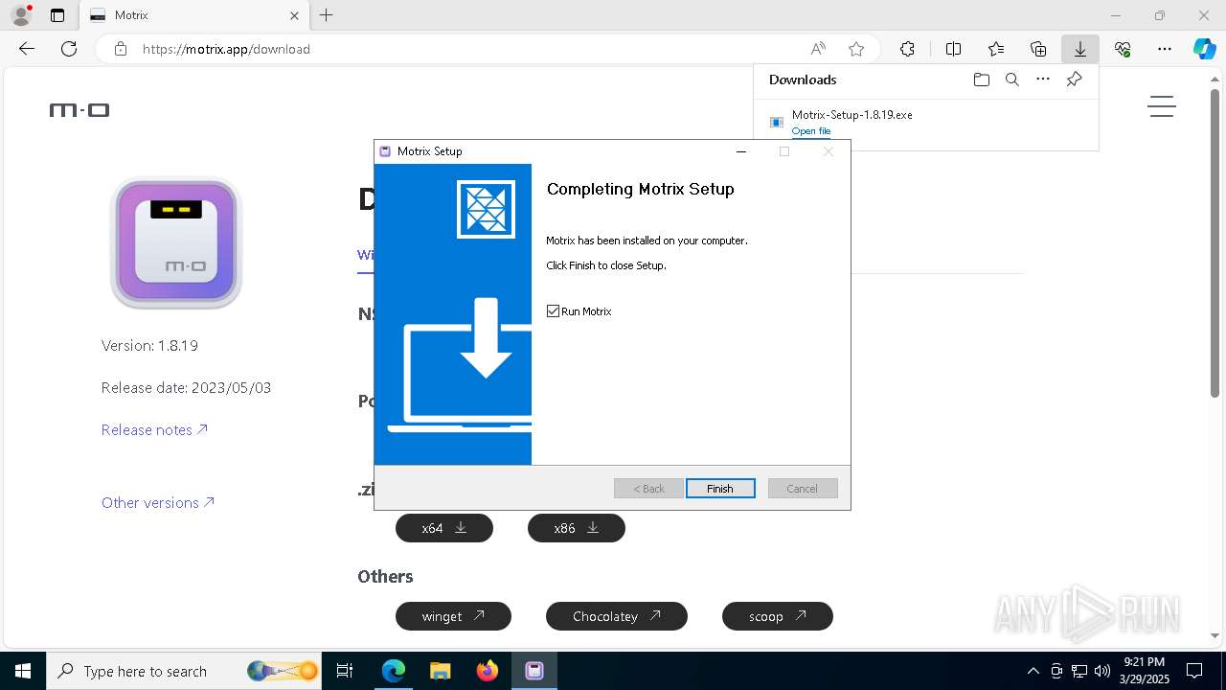Viewport: 1226px width, 690px height.
Task: Open Edge Settings and more menu
Action: [x=1165, y=49]
